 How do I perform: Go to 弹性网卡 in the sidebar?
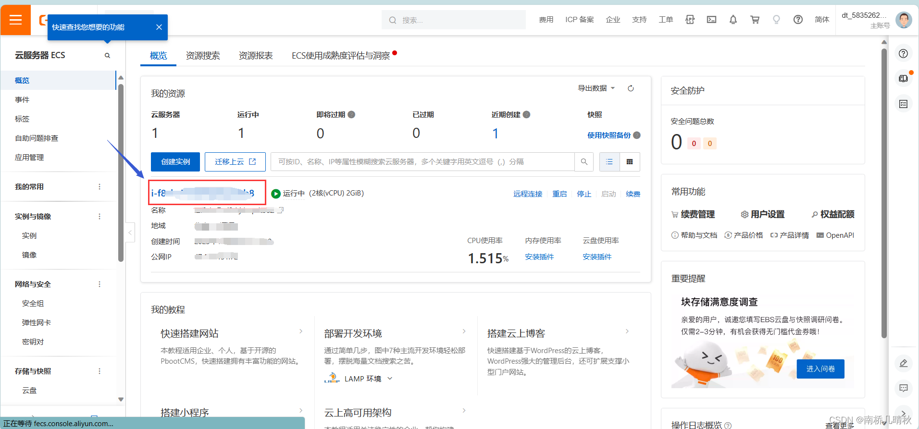point(37,323)
